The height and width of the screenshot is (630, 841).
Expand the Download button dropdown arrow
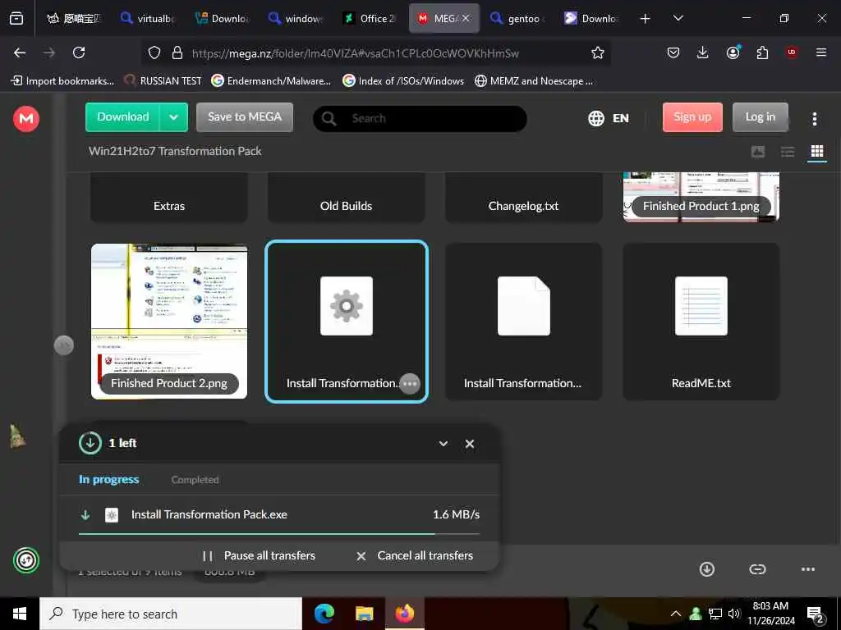(174, 117)
